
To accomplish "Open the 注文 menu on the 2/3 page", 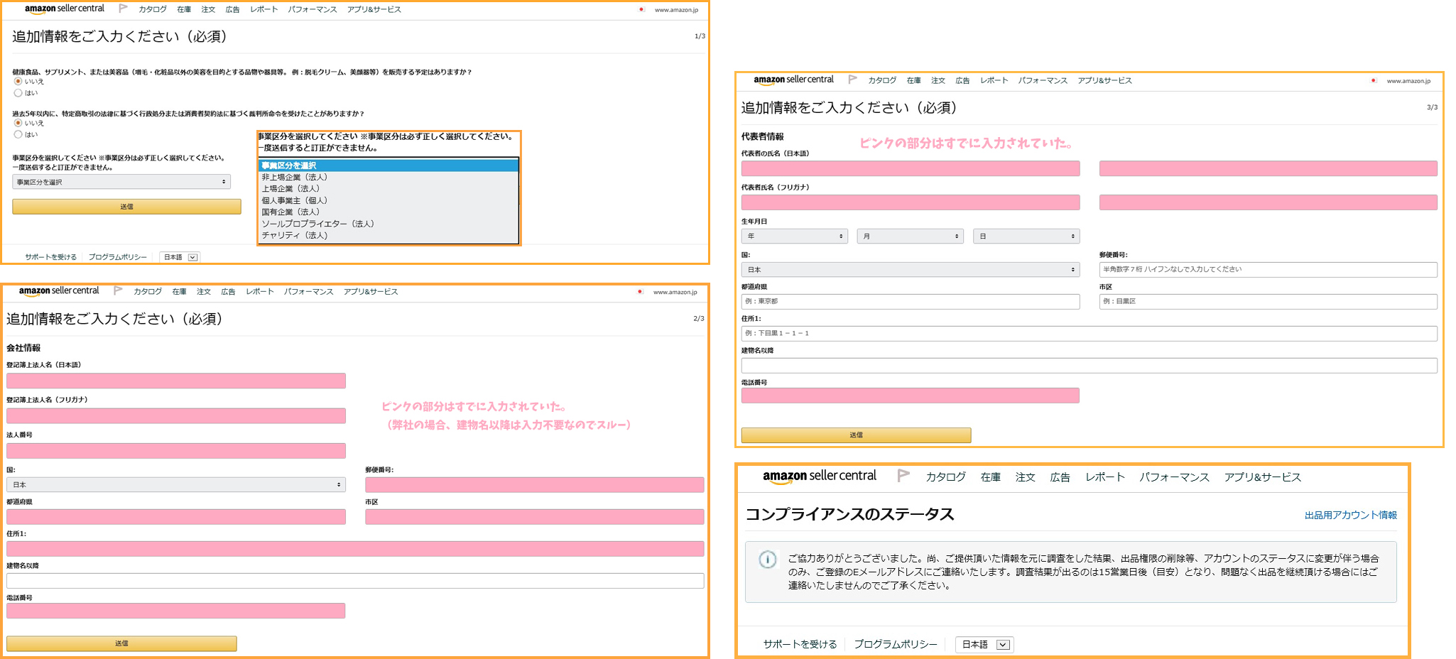I will point(204,291).
